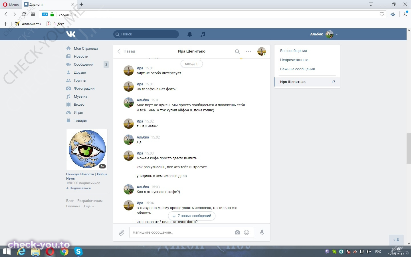View the site security lock icon

tap(52, 14)
